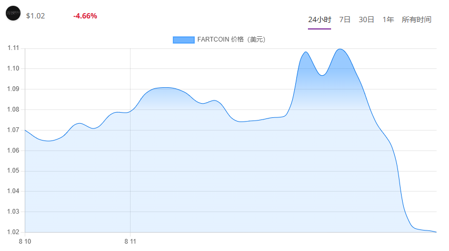Click the black FARTCOIN coin logo

[x=13, y=13]
